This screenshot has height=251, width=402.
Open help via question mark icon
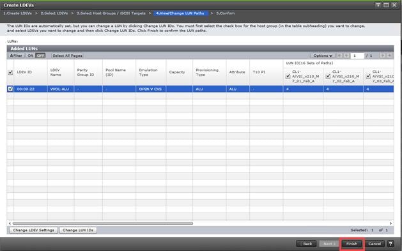390,244
